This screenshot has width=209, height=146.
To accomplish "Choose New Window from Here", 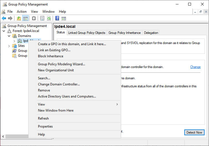I will (x=75, y=110).
